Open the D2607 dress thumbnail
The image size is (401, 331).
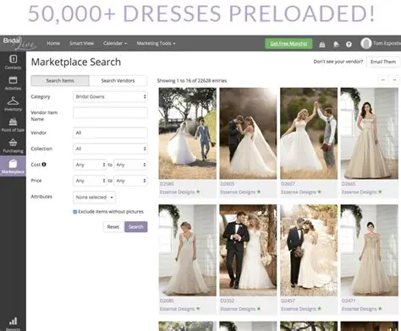pos(309,133)
